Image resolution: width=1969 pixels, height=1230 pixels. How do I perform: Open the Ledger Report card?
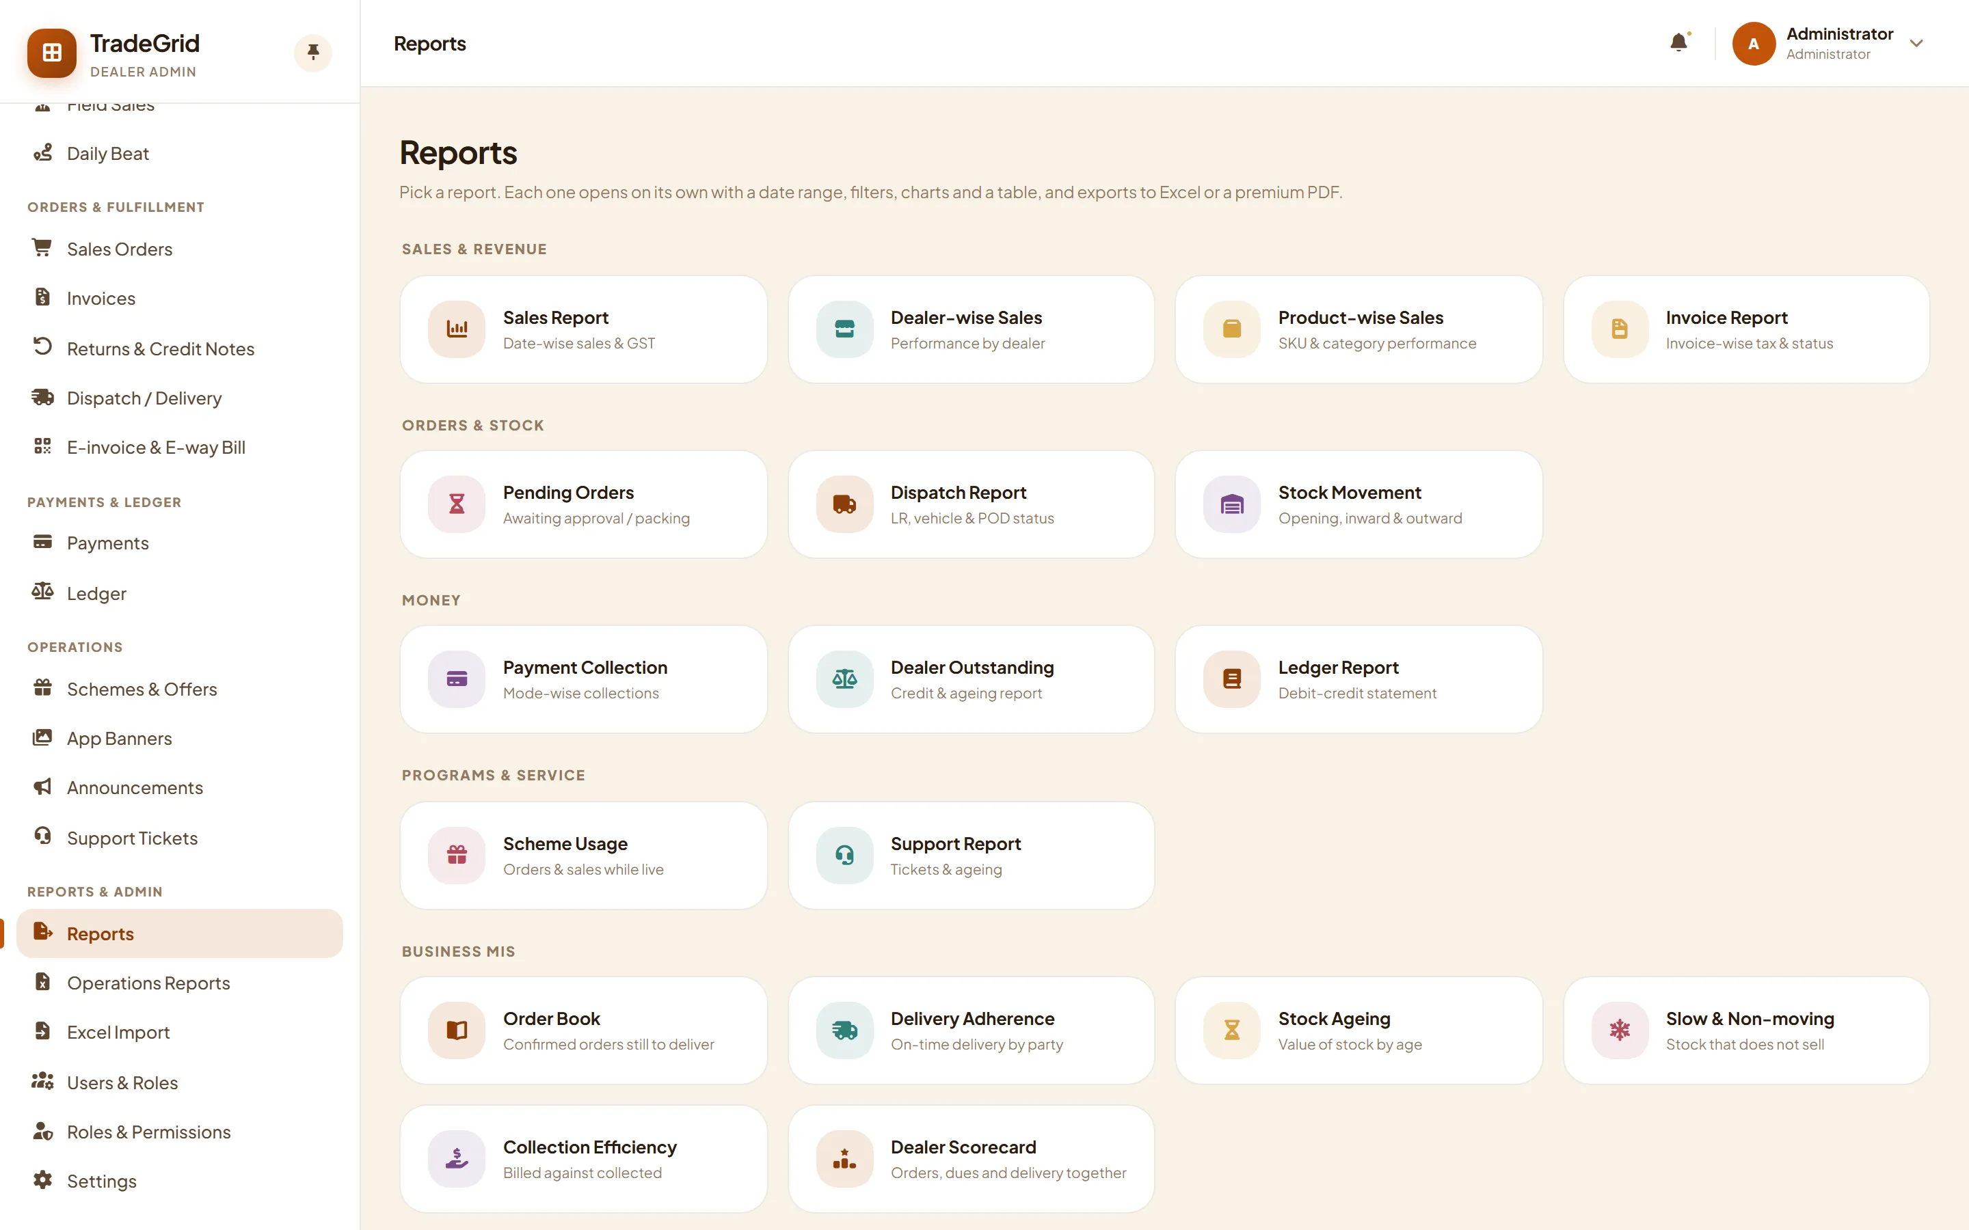pos(1358,679)
